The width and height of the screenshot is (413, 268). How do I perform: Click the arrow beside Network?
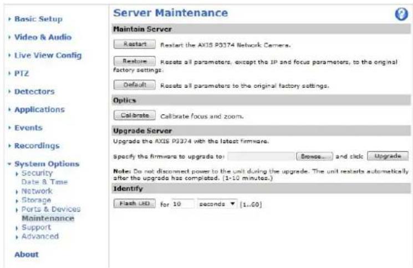pos(17,192)
